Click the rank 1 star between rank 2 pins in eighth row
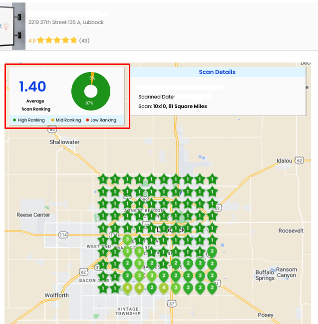The width and height of the screenshot is (318, 324). (164, 263)
